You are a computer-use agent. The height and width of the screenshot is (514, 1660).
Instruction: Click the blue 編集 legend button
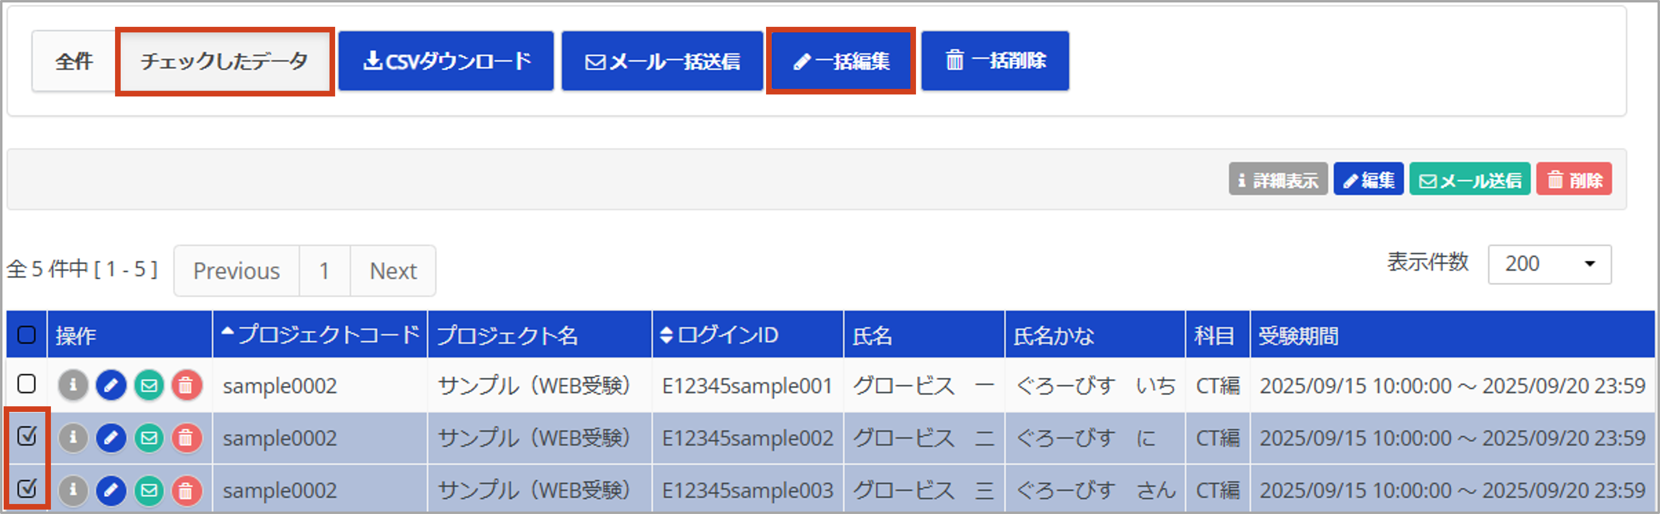pos(1368,179)
